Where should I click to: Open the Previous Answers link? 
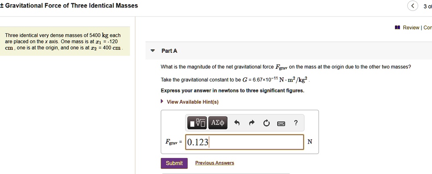click(214, 163)
